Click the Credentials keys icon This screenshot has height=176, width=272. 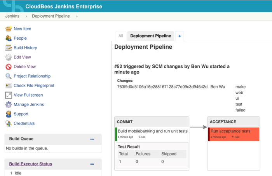tap(8, 123)
